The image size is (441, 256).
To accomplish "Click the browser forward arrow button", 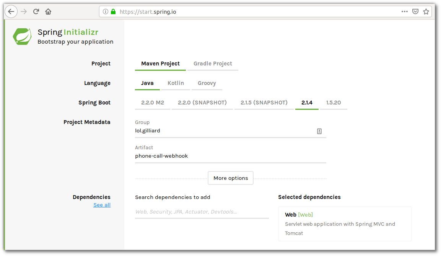I will [x=24, y=11].
